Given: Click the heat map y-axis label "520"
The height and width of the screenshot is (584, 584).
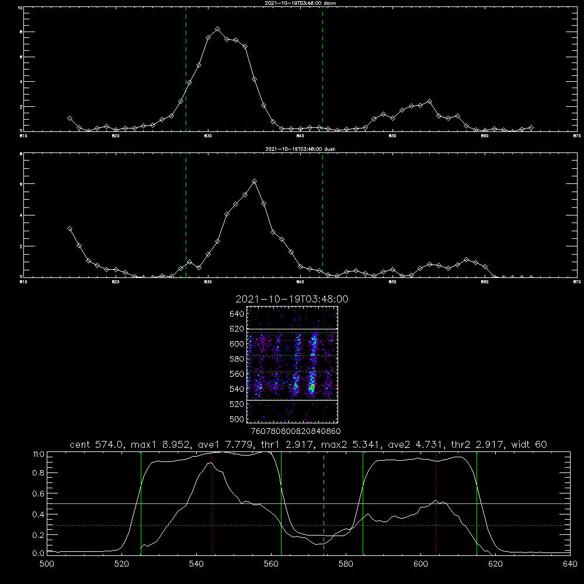Looking at the screenshot, I should (237, 404).
